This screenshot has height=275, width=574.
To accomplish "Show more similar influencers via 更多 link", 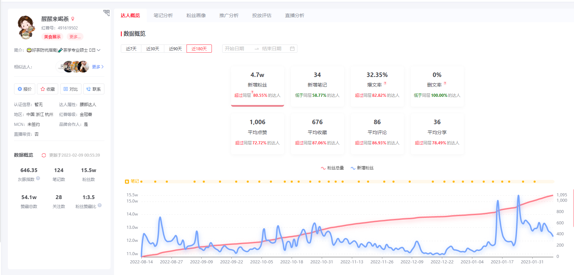I will tap(98, 67).
